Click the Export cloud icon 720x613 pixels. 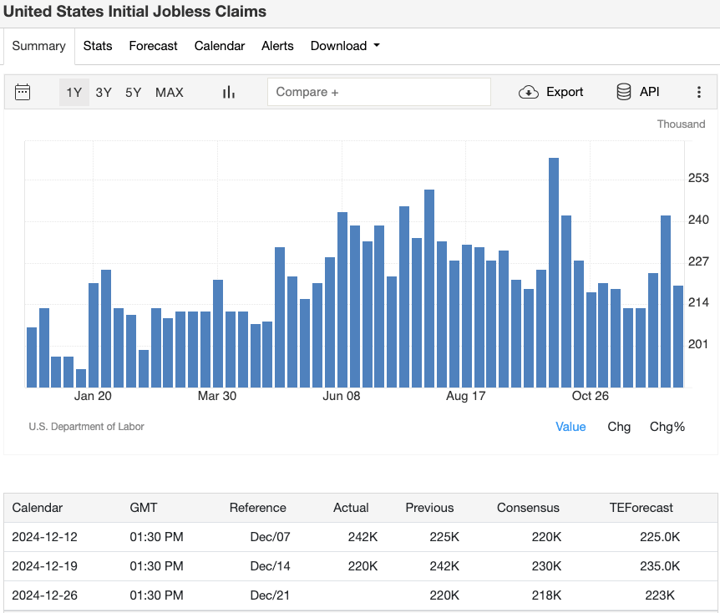pos(529,92)
